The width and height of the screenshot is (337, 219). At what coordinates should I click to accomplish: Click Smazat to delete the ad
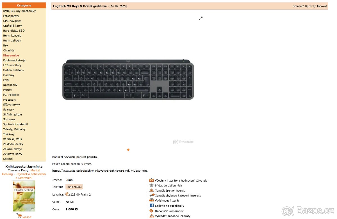(298, 6)
